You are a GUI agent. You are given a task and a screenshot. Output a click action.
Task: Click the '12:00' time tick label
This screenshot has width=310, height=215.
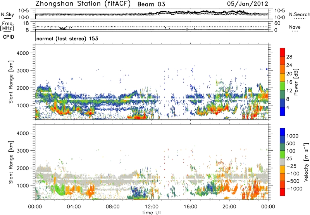[152, 207]
